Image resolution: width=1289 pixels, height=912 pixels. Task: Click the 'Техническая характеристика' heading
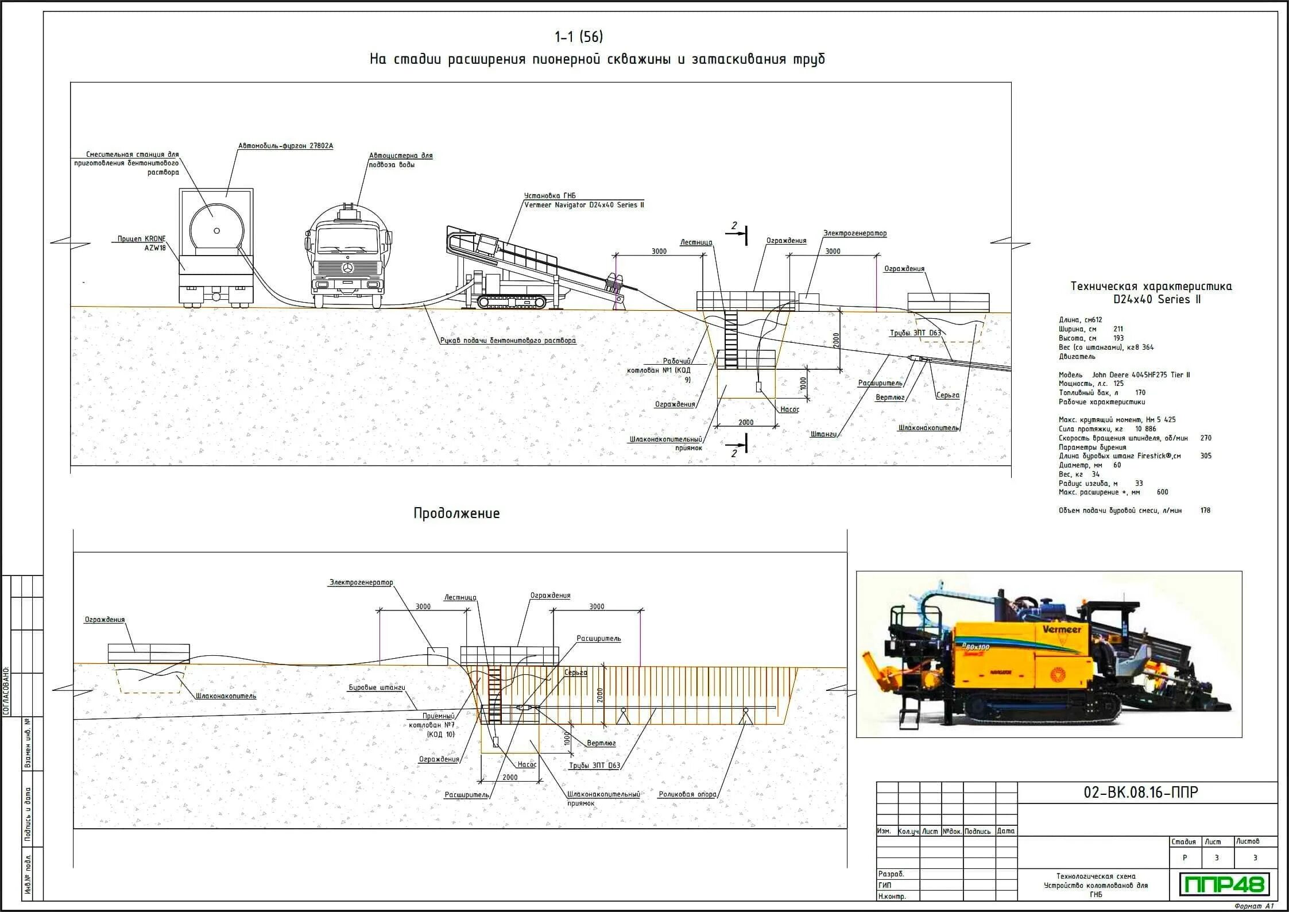[1151, 286]
